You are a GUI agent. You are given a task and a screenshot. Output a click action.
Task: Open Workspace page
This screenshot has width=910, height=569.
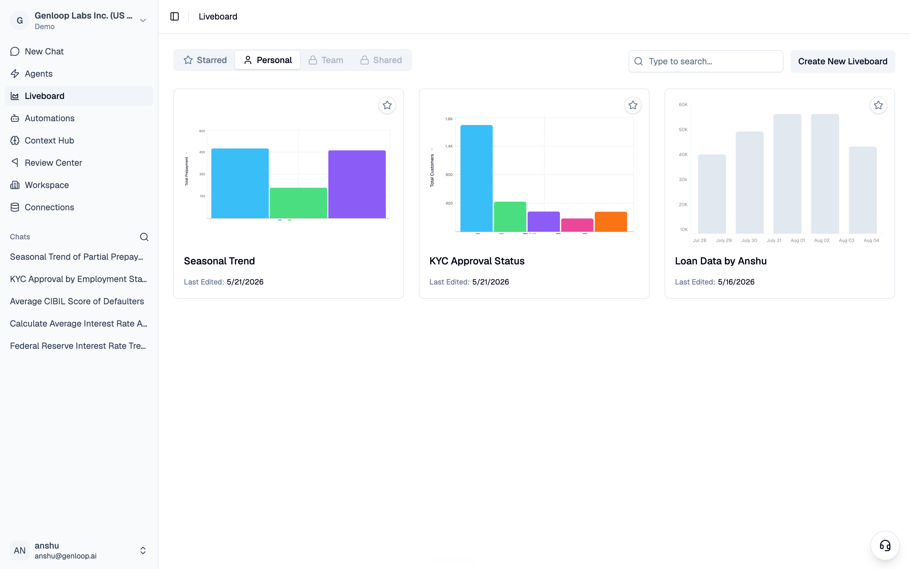coord(79,185)
